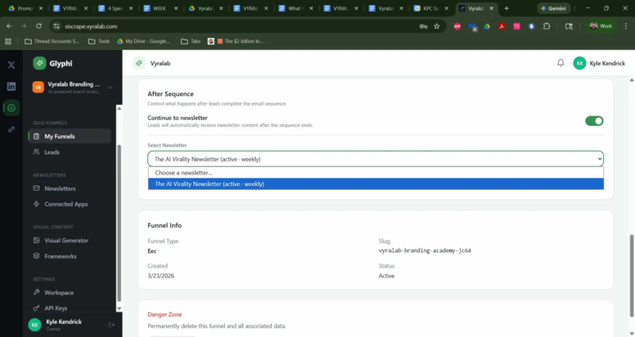Screen dimensions: 635x337
Task: Disable the Continue to newsletter toggle
Action: [x=594, y=121]
